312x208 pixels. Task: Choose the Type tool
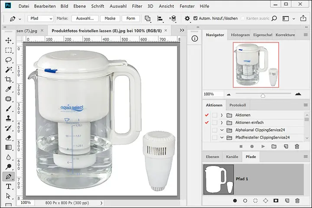click(x=8, y=187)
